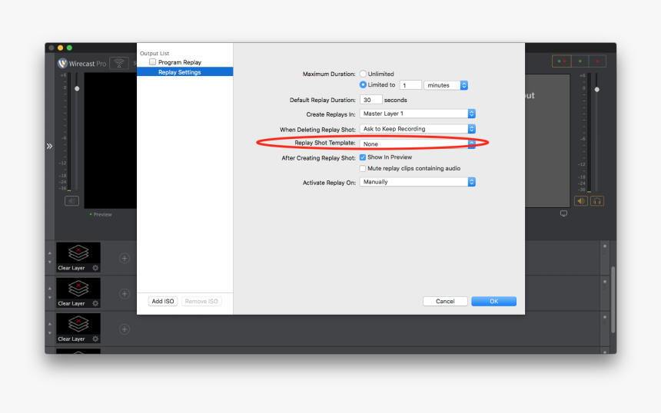
Task: Select the preview-only layout button
Action: click(580, 61)
